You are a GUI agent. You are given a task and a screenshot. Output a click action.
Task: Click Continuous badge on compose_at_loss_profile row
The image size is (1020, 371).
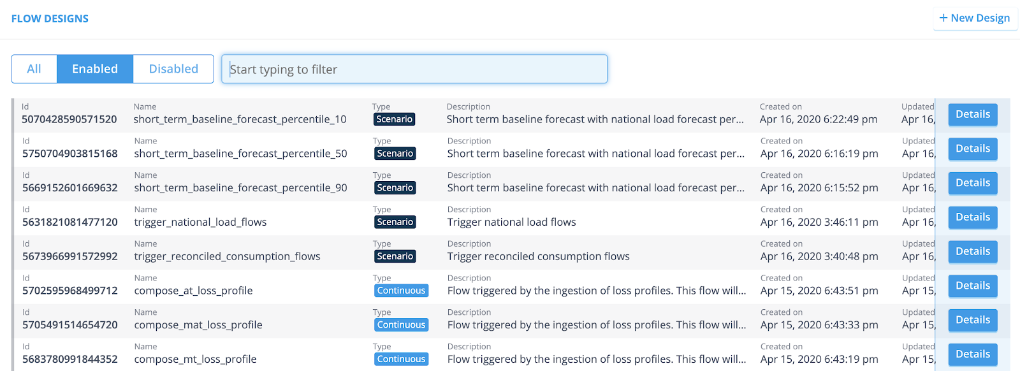401,291
